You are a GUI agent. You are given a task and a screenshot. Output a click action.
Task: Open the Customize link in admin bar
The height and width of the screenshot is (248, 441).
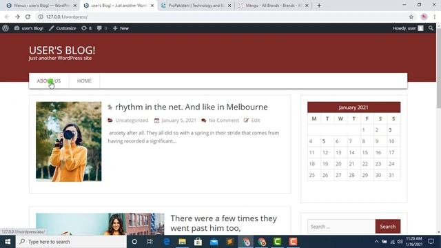tap(63, 28)
